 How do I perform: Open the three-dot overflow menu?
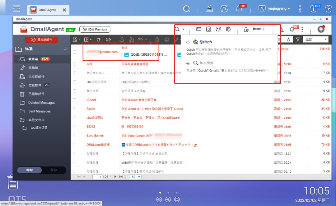pyautogui.click(x=302, y=29)
